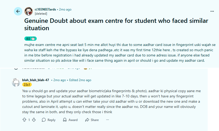Open the blah_blah_blah-47 username link
The height and width of the screenshot is (131, 219).
(36, 80)
